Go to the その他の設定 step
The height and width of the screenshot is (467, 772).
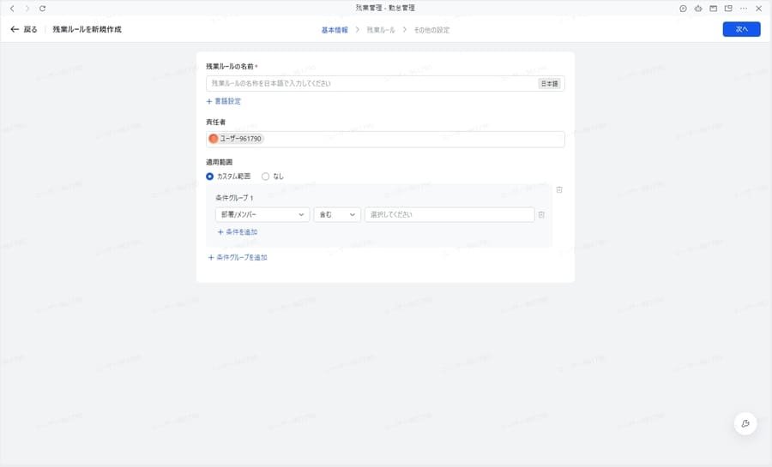pos(431,30)
